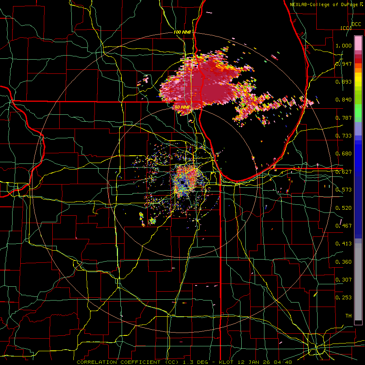
Task: Select the 0.467 legend value
Action: [344, 226]
